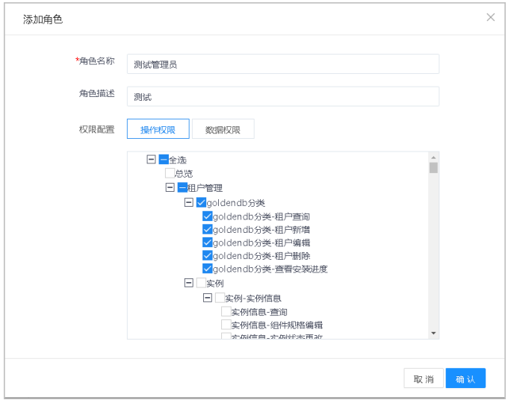
Task: Click the permission tree scroll down arrow
Action: (x=433, y=333)
